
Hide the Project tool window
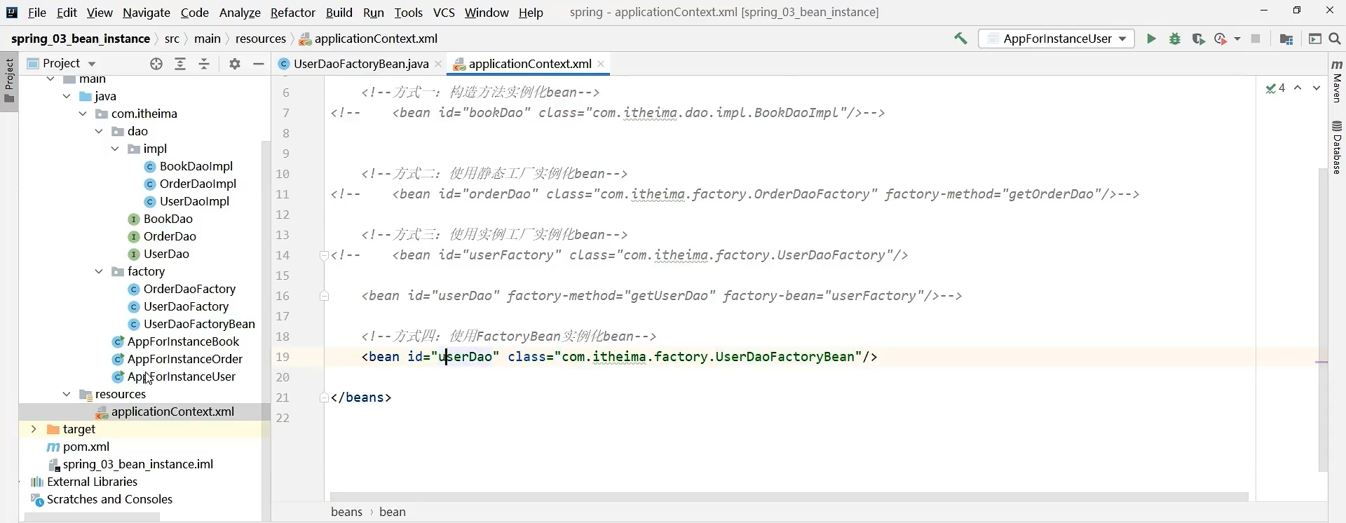coord(259,64)
